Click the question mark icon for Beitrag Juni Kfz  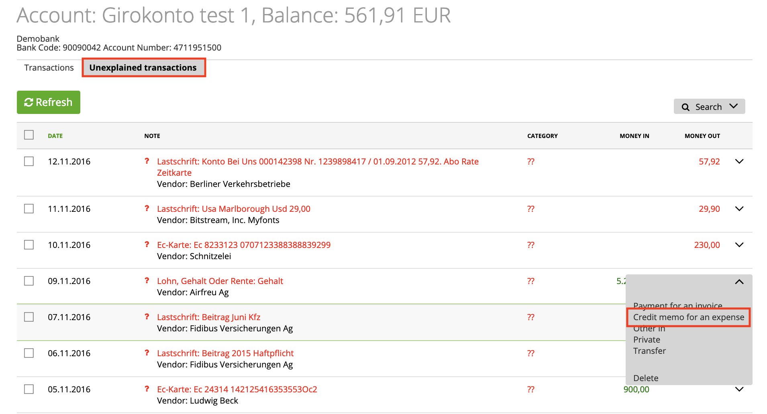point(147,317)
